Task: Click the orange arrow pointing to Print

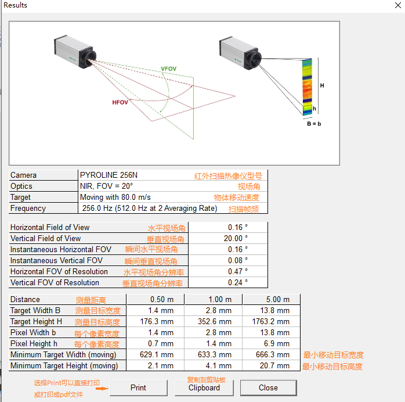Action: tap(102, 388)
